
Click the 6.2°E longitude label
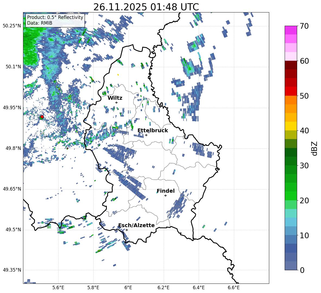163,288
